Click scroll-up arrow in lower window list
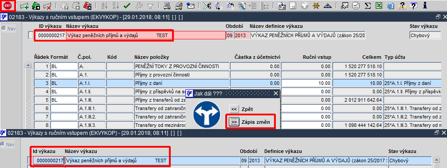The width and height of the screenshot is (447, 168). [x=436, y=160]
